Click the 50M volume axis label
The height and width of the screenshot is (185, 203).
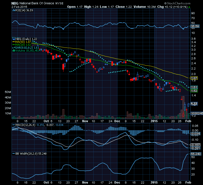click(x=8, y=92)
